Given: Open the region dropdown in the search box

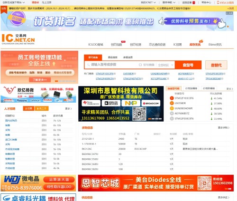Looking at the screenshot, I should (x=165, y=65).
